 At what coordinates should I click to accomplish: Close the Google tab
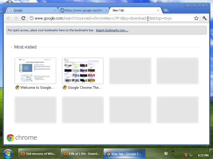point(55,10)
